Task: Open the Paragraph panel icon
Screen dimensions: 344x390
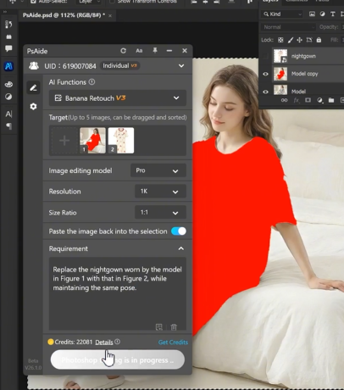Action: tap(8, 126)
